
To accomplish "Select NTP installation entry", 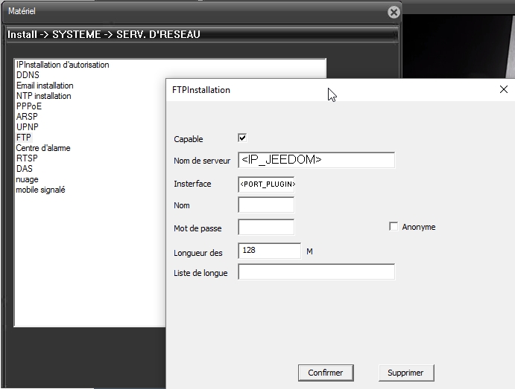I will [44, 96].
